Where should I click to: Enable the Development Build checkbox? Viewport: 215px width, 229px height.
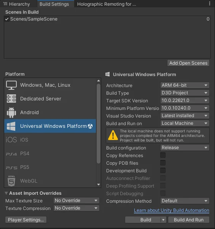pos(163,170)
